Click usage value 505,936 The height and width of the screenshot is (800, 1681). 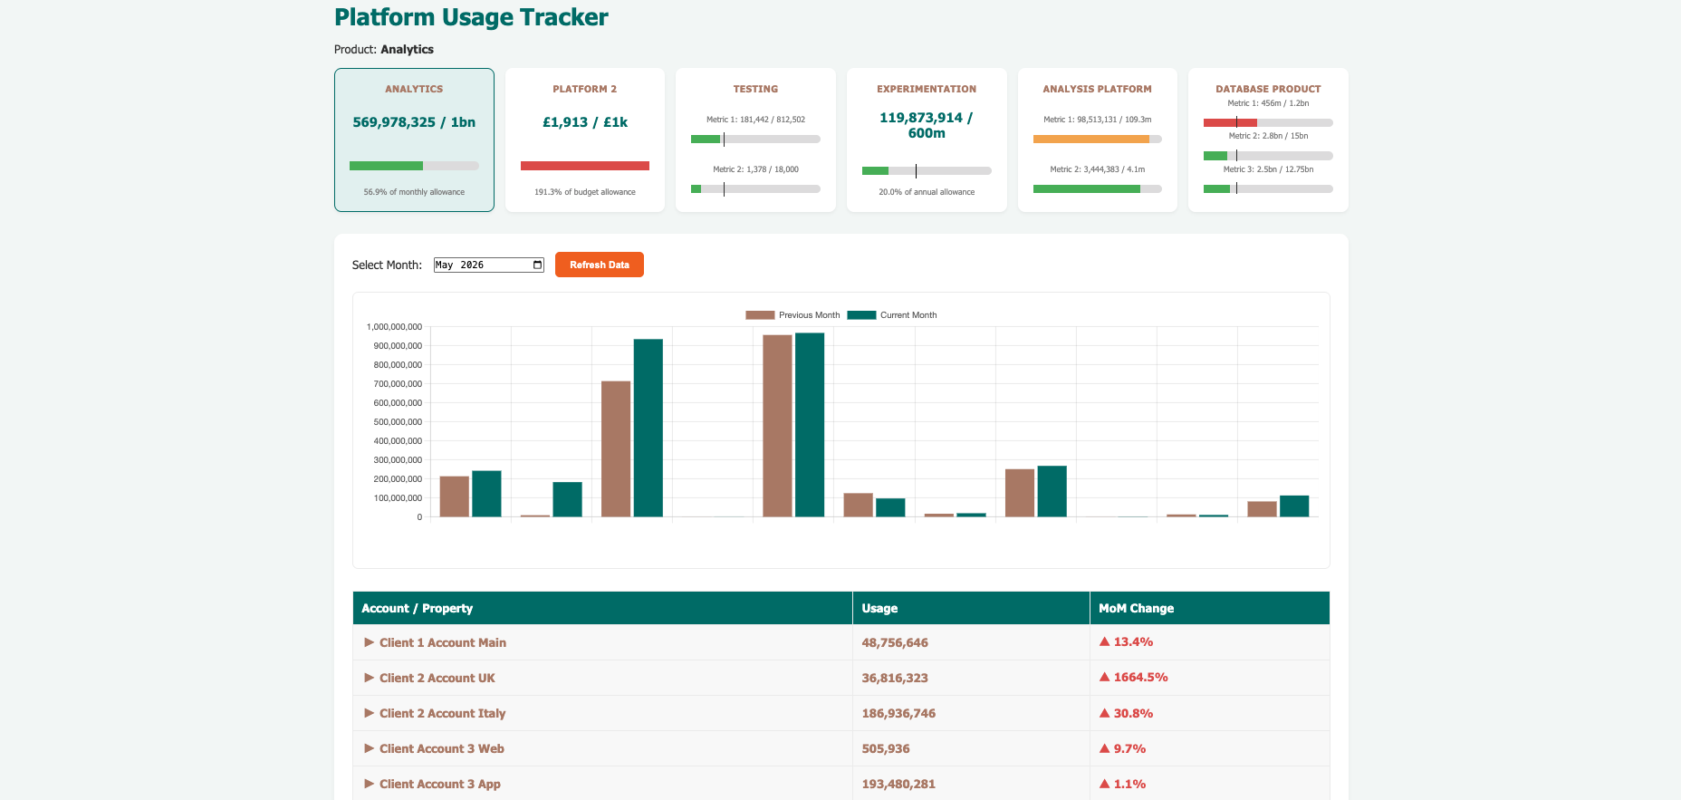pos(886,748)
